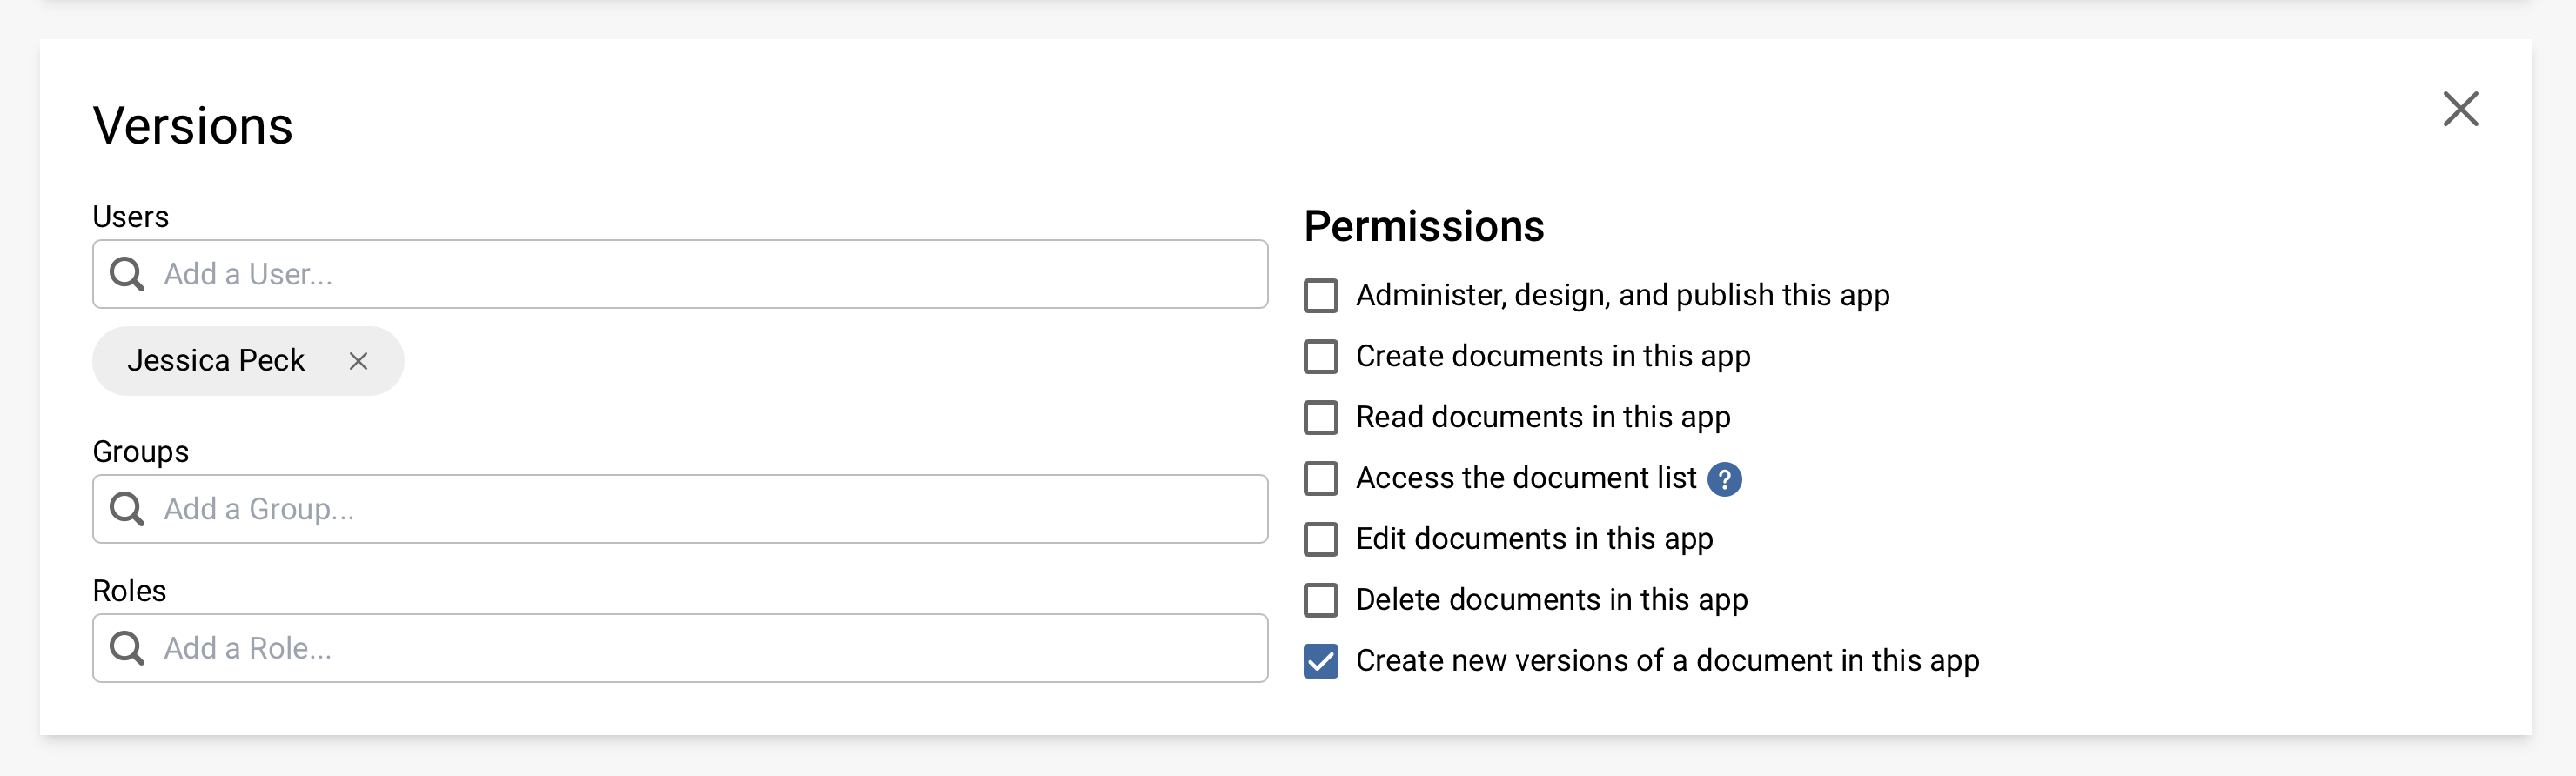Uncheck Create new versions of a document
This screenshot has height=776, width=2576.
(x=1320, y=660)
